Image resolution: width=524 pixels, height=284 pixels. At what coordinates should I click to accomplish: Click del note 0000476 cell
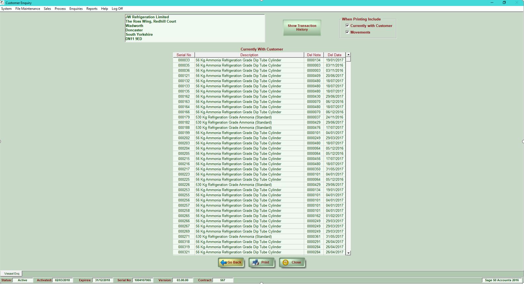(314, 127)
